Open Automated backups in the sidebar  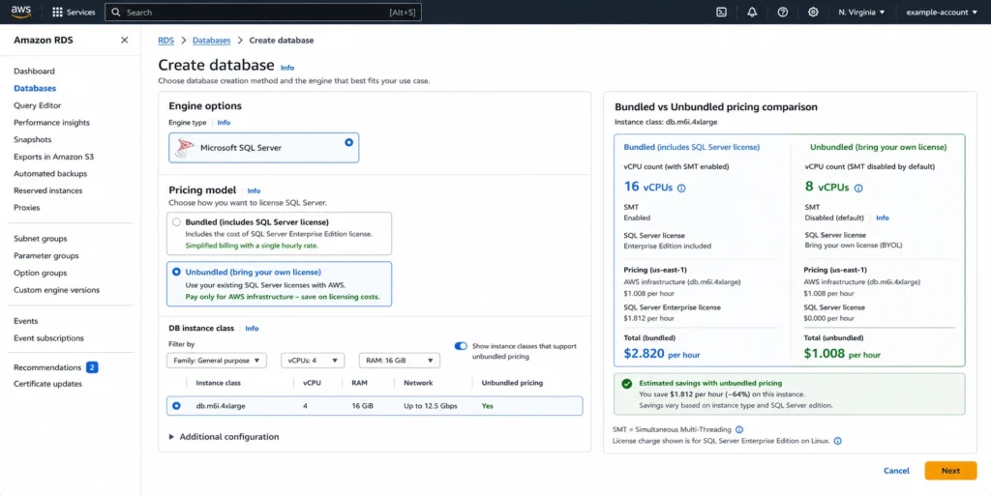coord(50,174)
